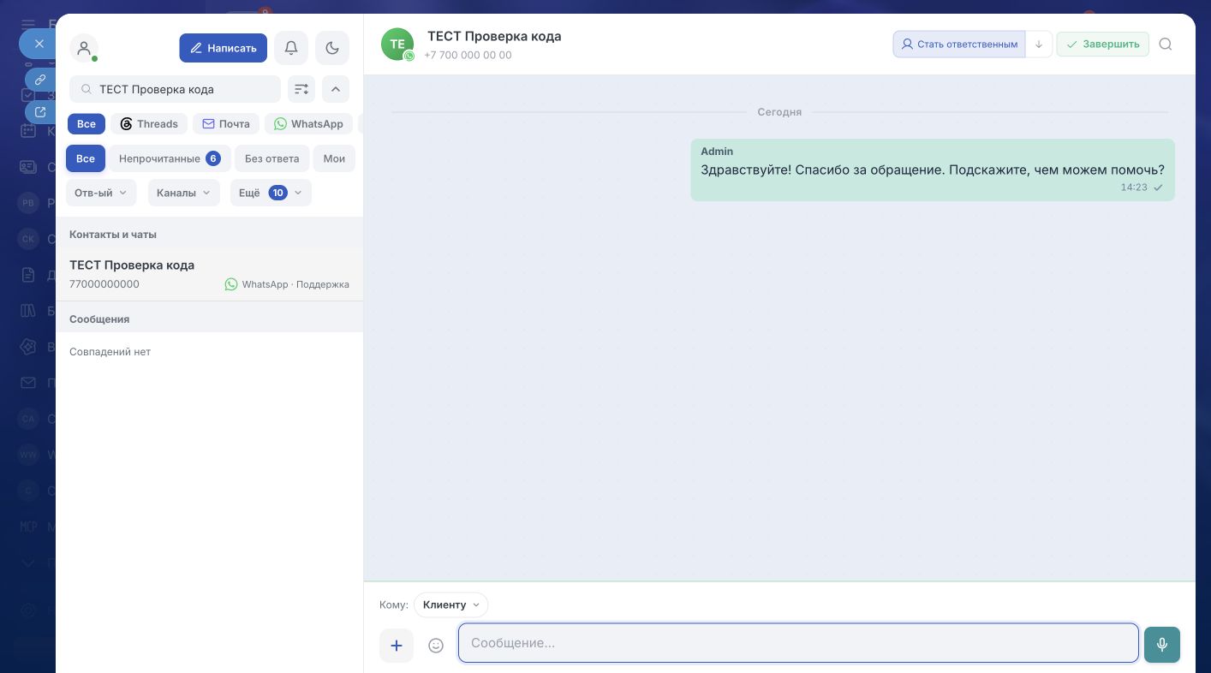Open the emoji picker
The width and height of the screenshot is (1211, 673).
pos(436,646)
